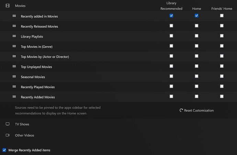Check Friends' Home for Seasonal Movies
Image resolution: width=237 pixels, height=155 pixels.
(x=222, y=76)
